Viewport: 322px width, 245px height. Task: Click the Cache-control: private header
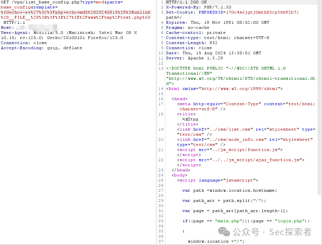pyautogui.click(x=196, y=33)
